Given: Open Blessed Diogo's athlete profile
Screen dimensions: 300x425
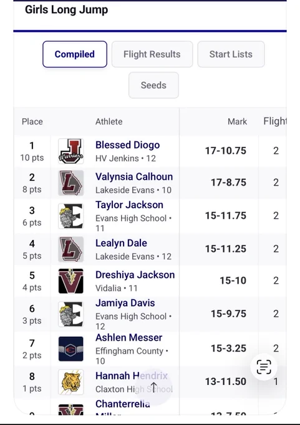Looking at the screenshot, I should (x=127, y=145).
